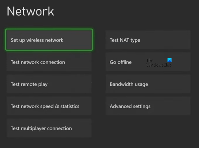View bandwidth usage details
This screenshot has width=199, height=148.
(x=148, y=84)
